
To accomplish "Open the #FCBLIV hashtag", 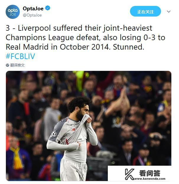I will [x=20, y=56].
